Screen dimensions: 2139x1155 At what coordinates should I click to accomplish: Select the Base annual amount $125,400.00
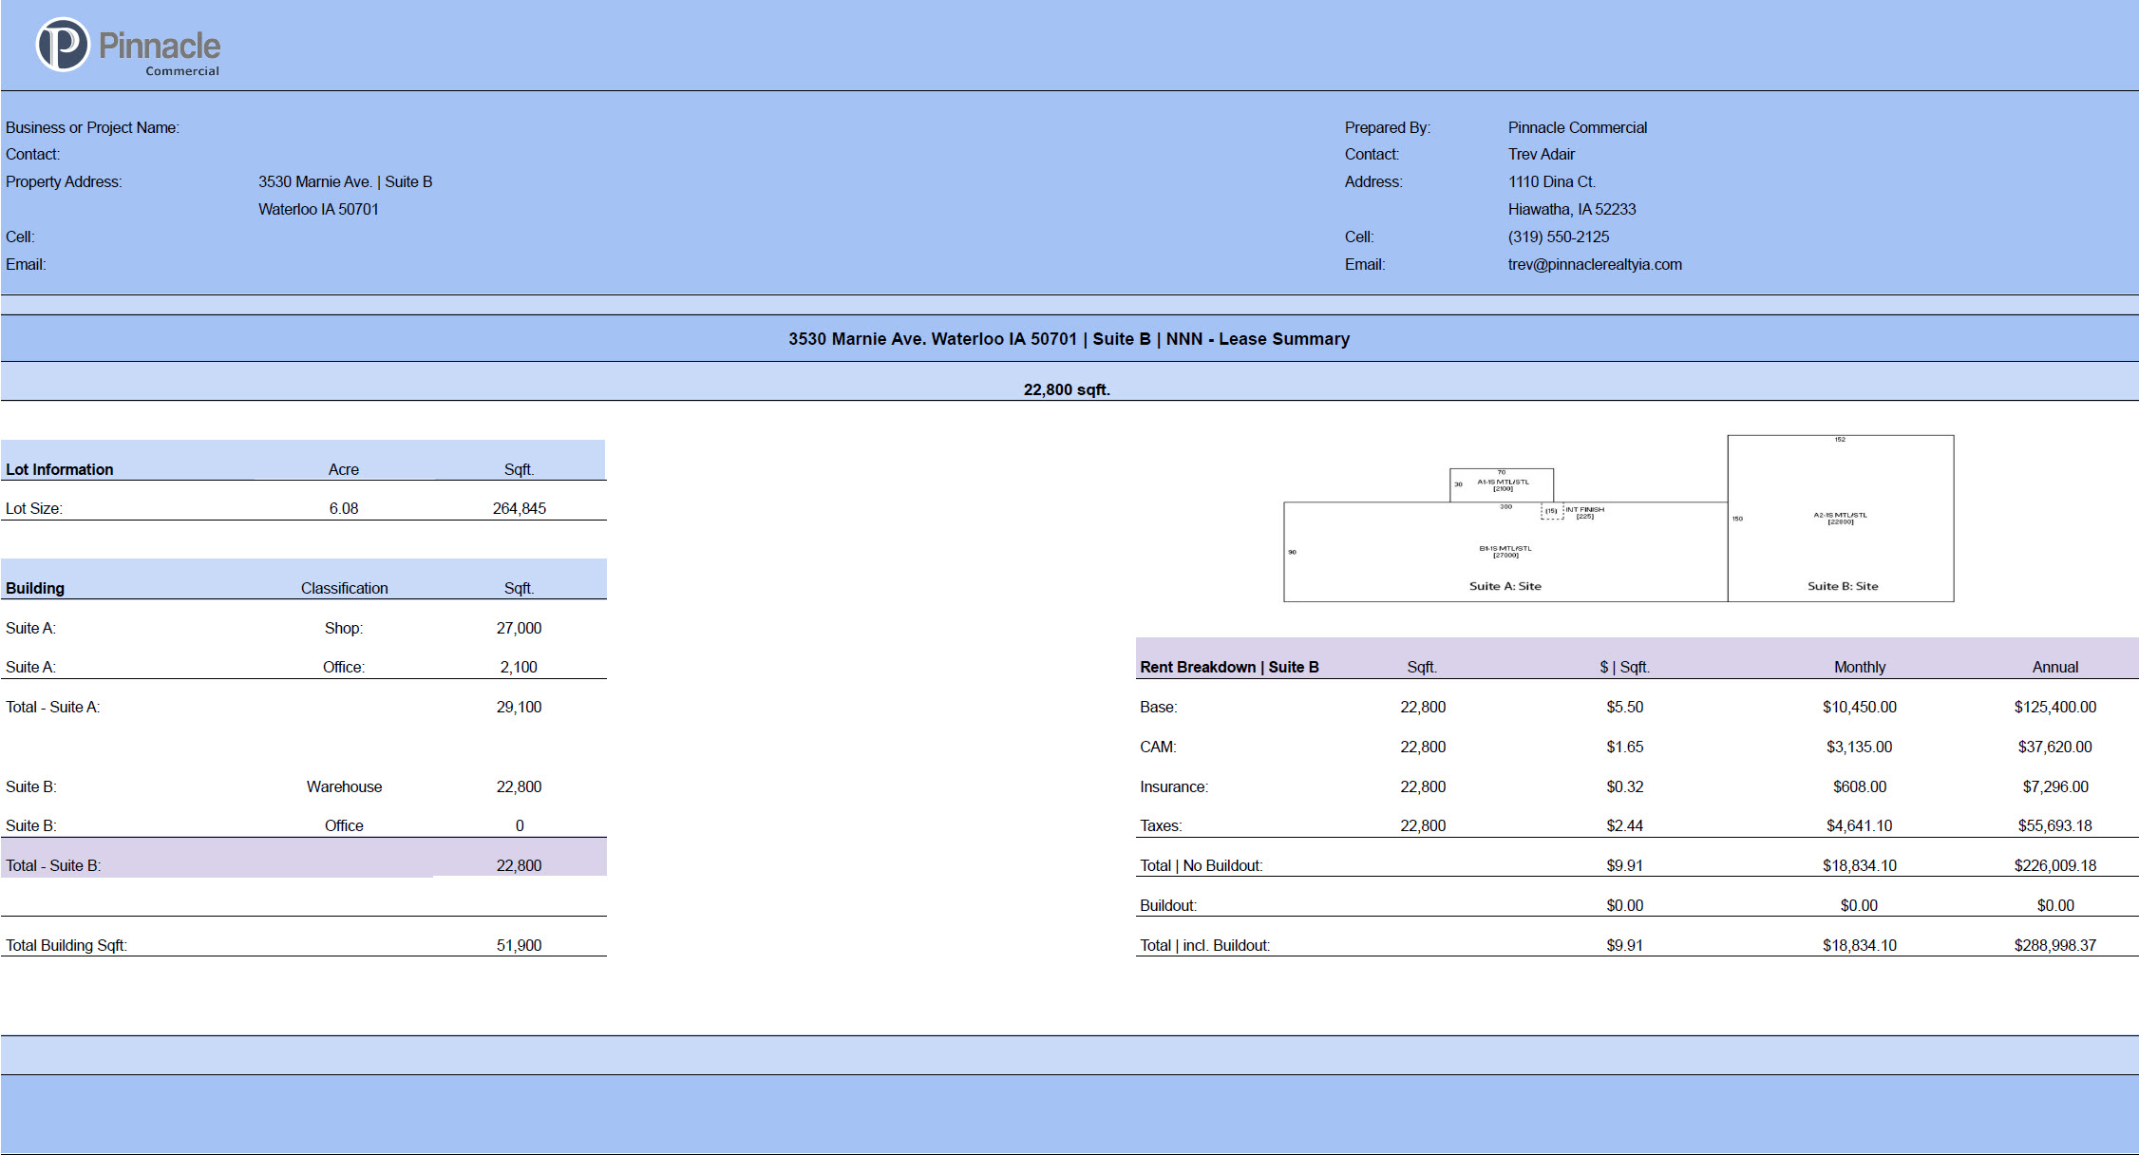[x=2055, y=707]
